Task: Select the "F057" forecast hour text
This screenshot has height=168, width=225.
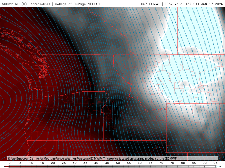Action: pos(168,4)
